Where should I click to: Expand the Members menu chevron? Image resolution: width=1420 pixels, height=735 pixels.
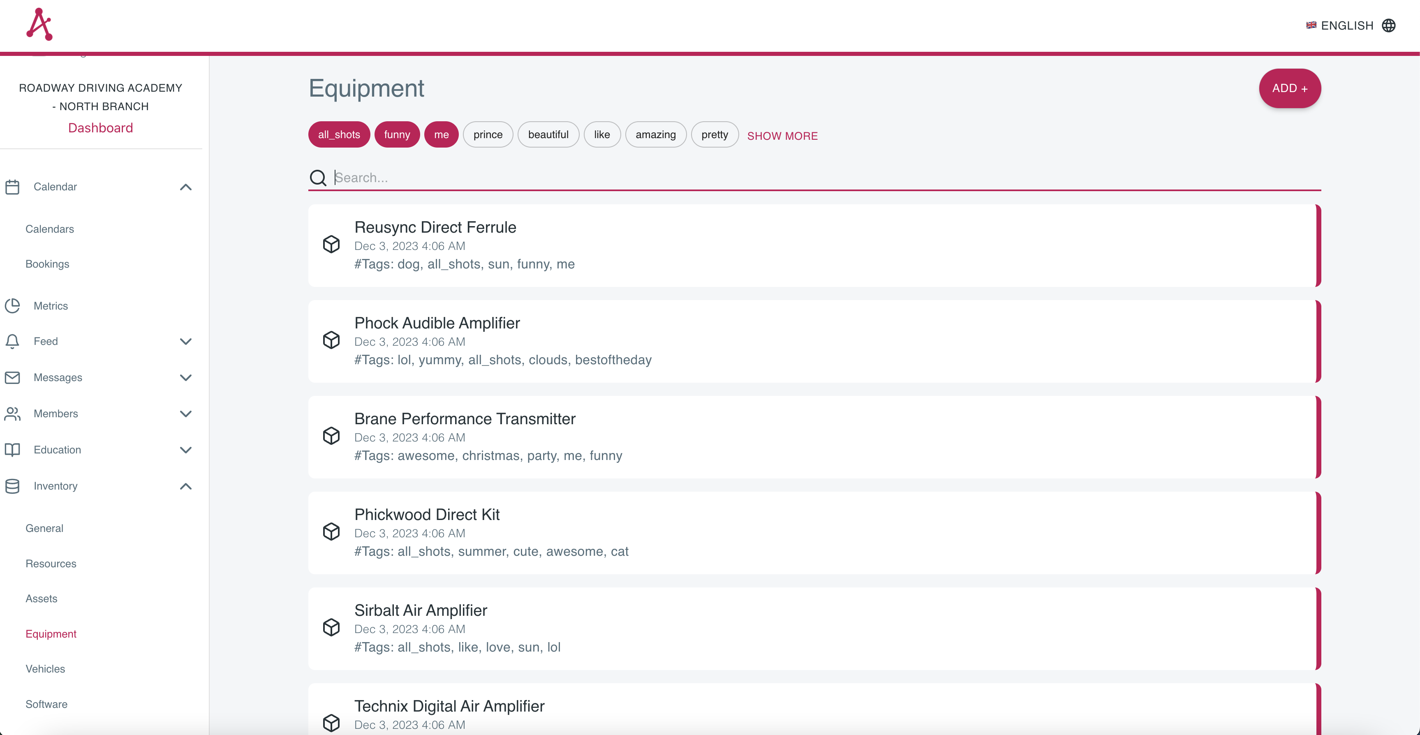point(186,414)
